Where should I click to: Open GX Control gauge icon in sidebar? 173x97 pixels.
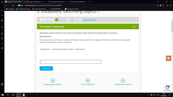point(2,16)
